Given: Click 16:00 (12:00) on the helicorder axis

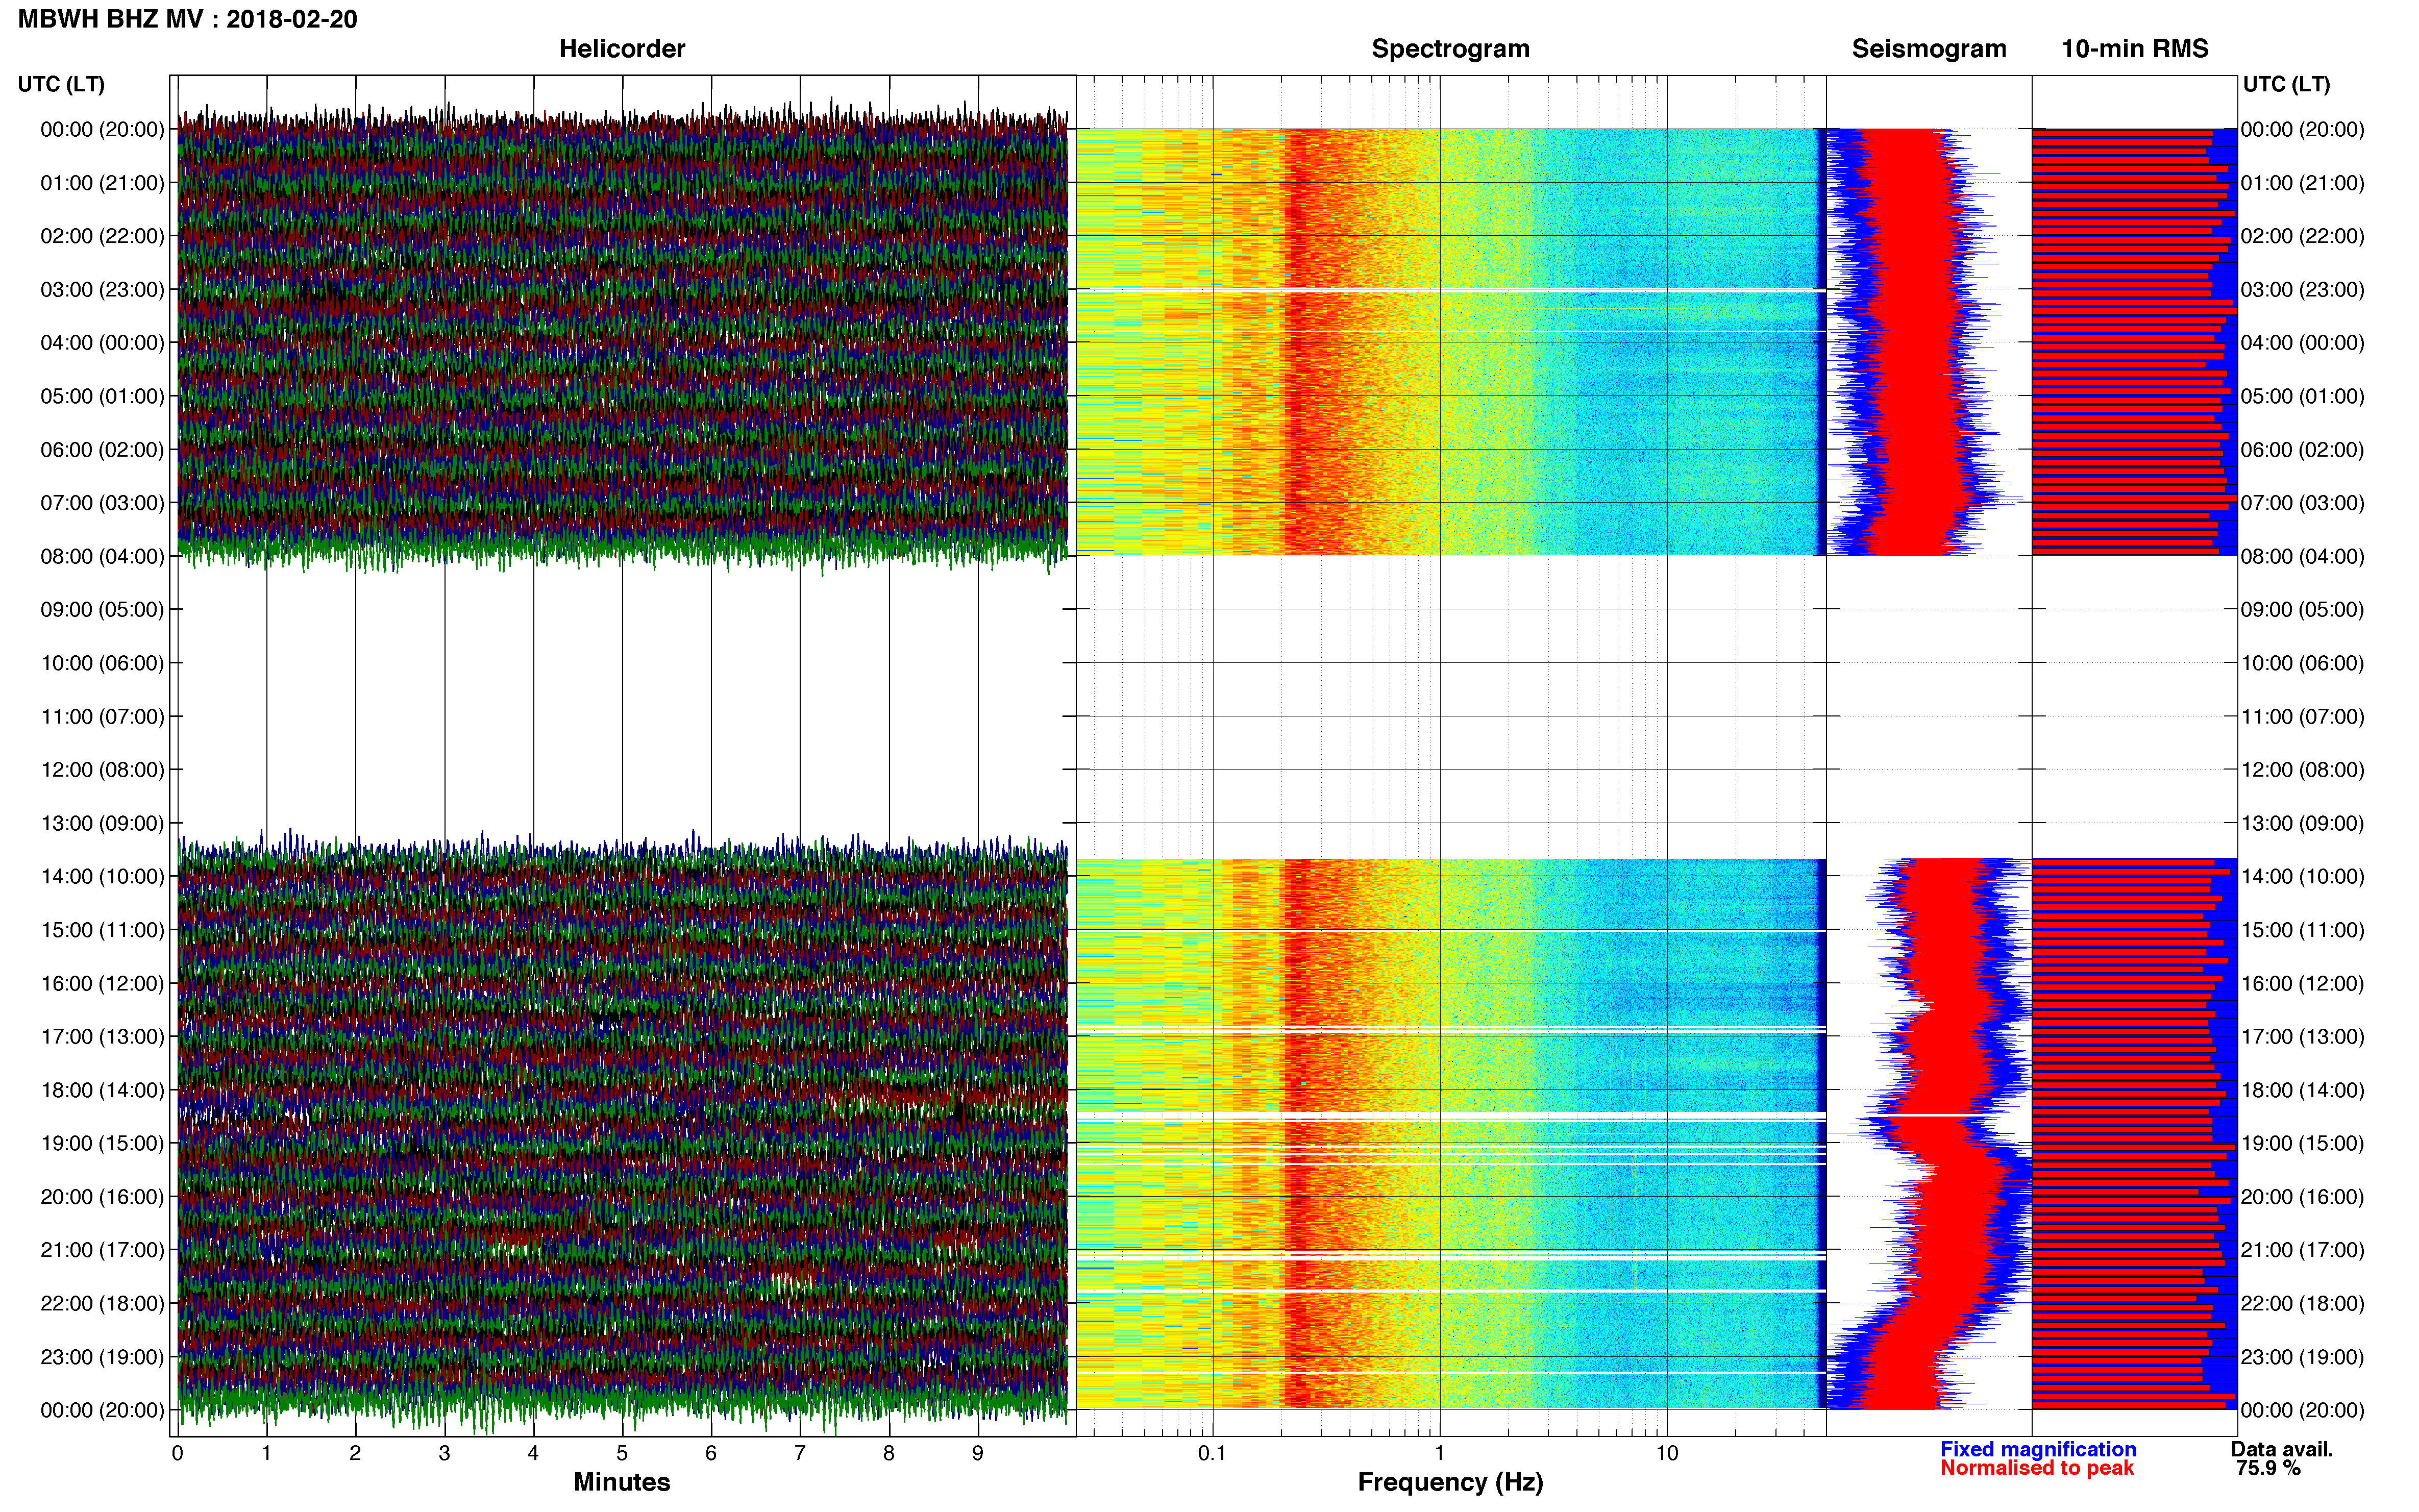Looking at the screenshot, I should [x=102, y=984].
